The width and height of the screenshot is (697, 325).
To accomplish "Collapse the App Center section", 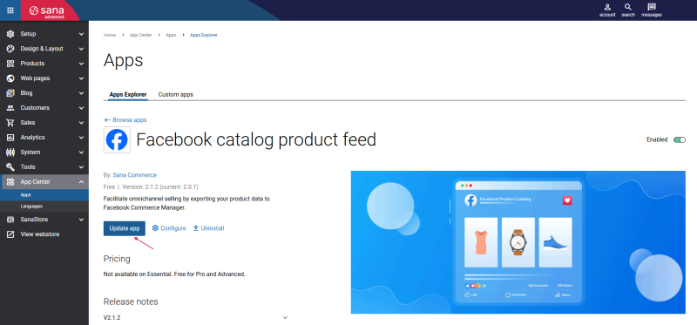I will tap(81, 182).
